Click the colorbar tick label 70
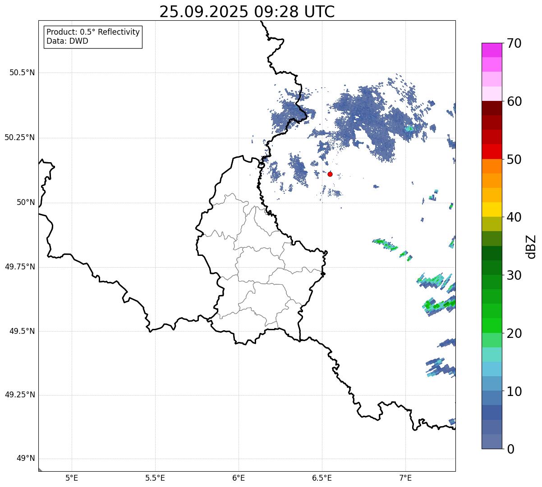 514,43
